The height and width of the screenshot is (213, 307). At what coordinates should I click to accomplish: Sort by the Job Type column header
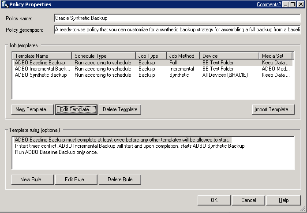tap(151, 56)
